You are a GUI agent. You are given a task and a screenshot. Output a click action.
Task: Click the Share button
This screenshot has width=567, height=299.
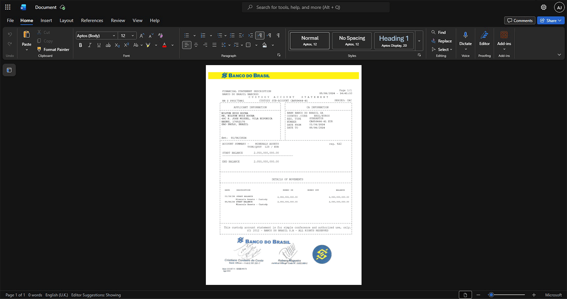pos(551,20)
